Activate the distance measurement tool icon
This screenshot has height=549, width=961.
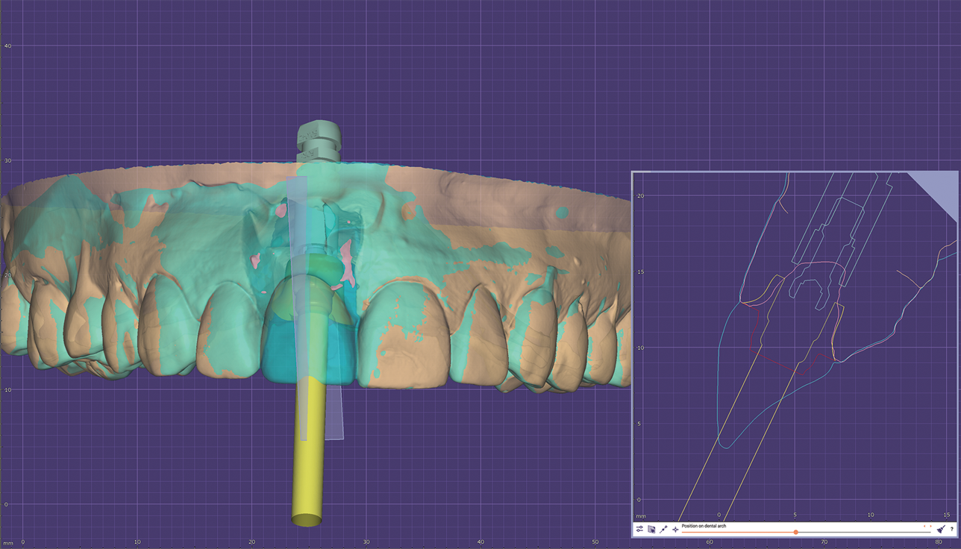[x=663, y=529]
